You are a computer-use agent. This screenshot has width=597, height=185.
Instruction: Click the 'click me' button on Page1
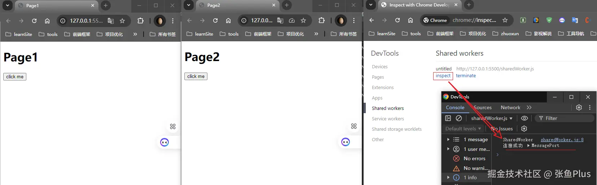(x=15, y=77)
